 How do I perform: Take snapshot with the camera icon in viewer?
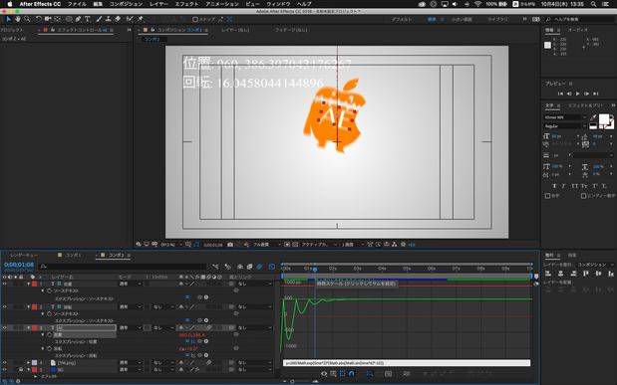coord(230,245)
